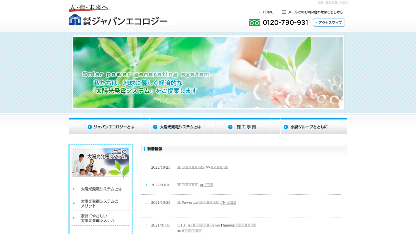Click the blue arrow icon beside 太陽光発電システムとは tab
The image size is (416, 234).
coord(155,127)
